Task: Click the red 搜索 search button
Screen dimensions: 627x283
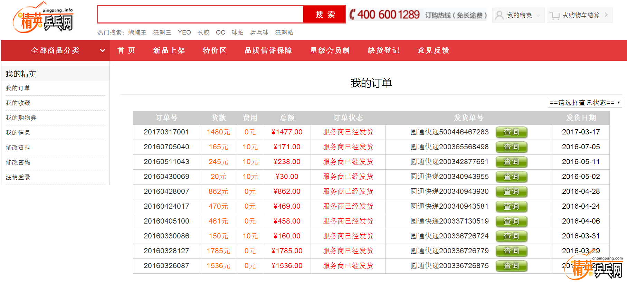Action: pos(324,15)
